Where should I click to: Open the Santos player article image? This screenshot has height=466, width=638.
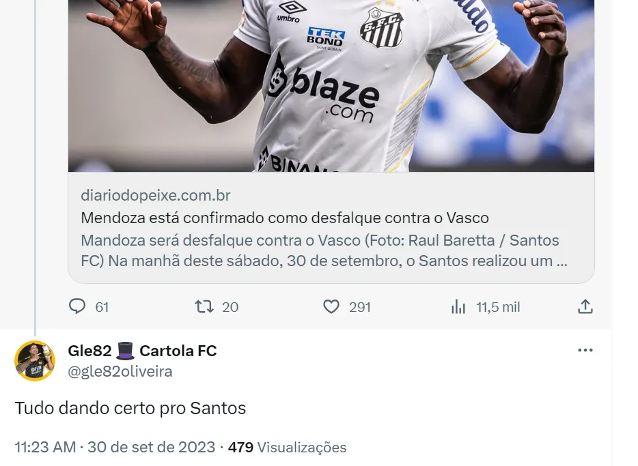pyautogui.click(x=331, y=86)
